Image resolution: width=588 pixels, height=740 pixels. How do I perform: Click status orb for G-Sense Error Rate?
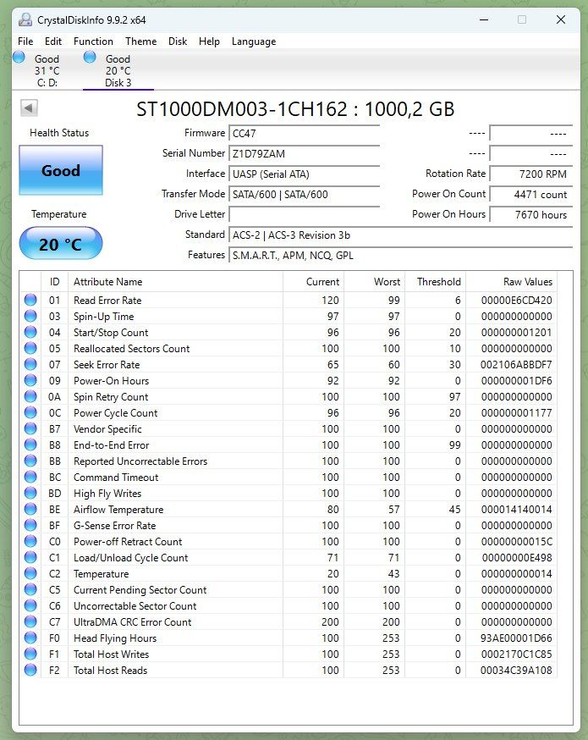pos(30,525)
